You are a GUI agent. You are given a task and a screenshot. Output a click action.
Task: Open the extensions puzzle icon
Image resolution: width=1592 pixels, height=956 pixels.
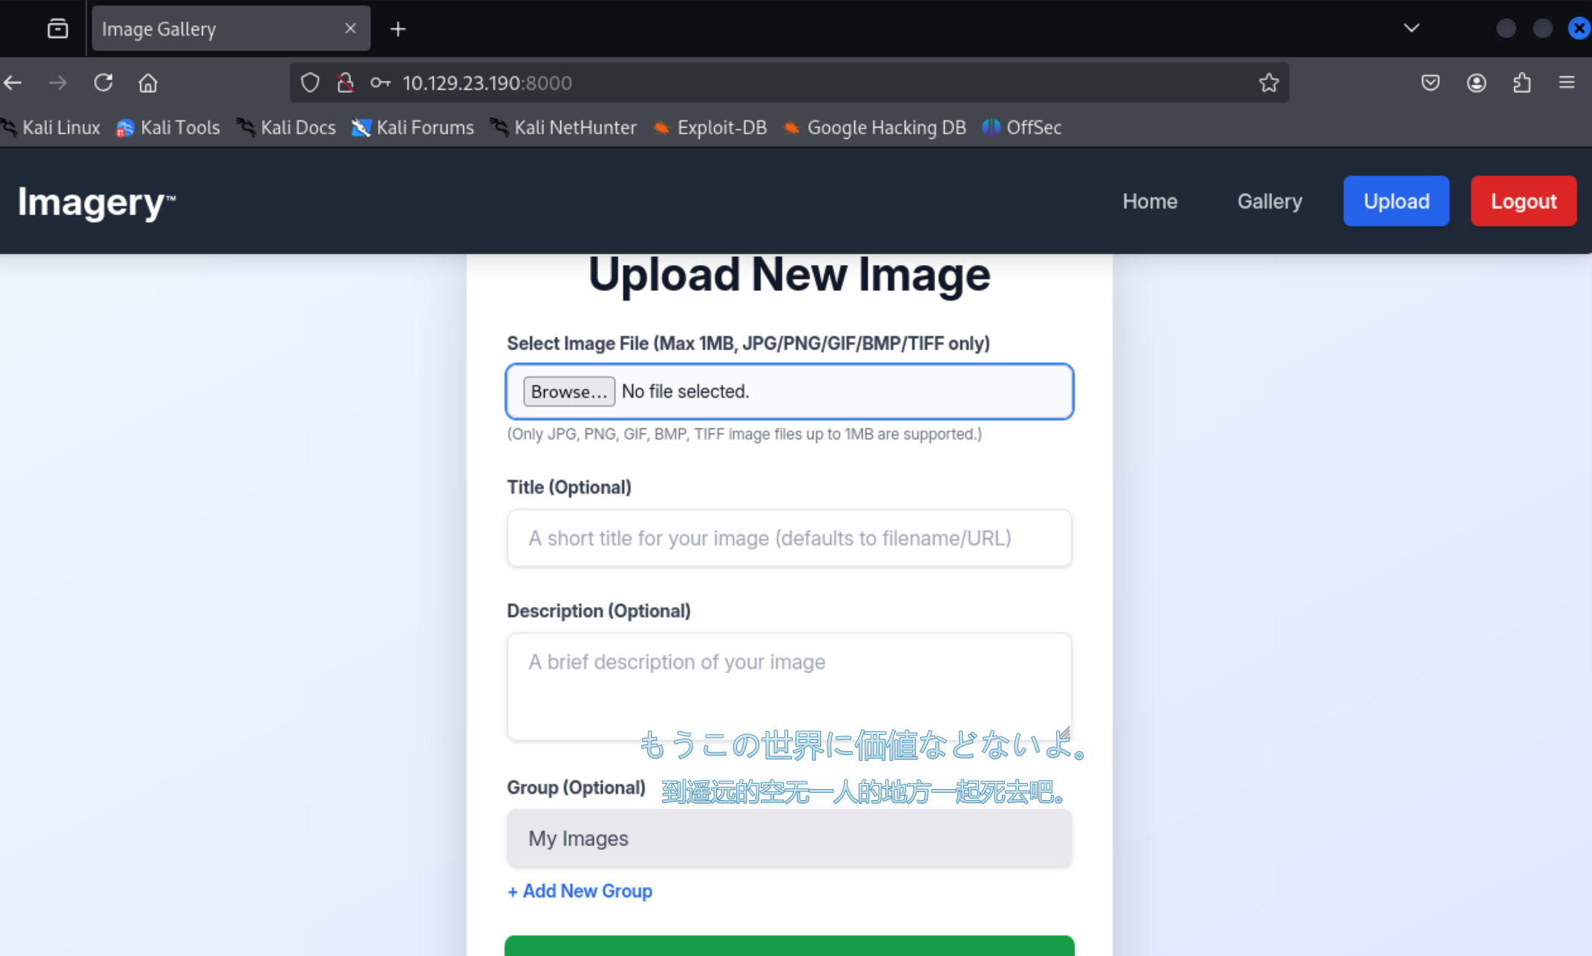point(1521,82)
